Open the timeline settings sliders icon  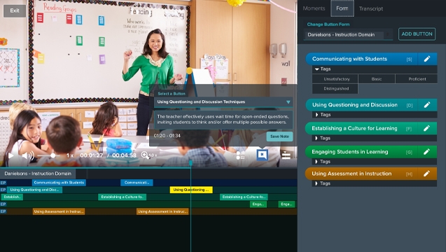(x=286, y=155)
